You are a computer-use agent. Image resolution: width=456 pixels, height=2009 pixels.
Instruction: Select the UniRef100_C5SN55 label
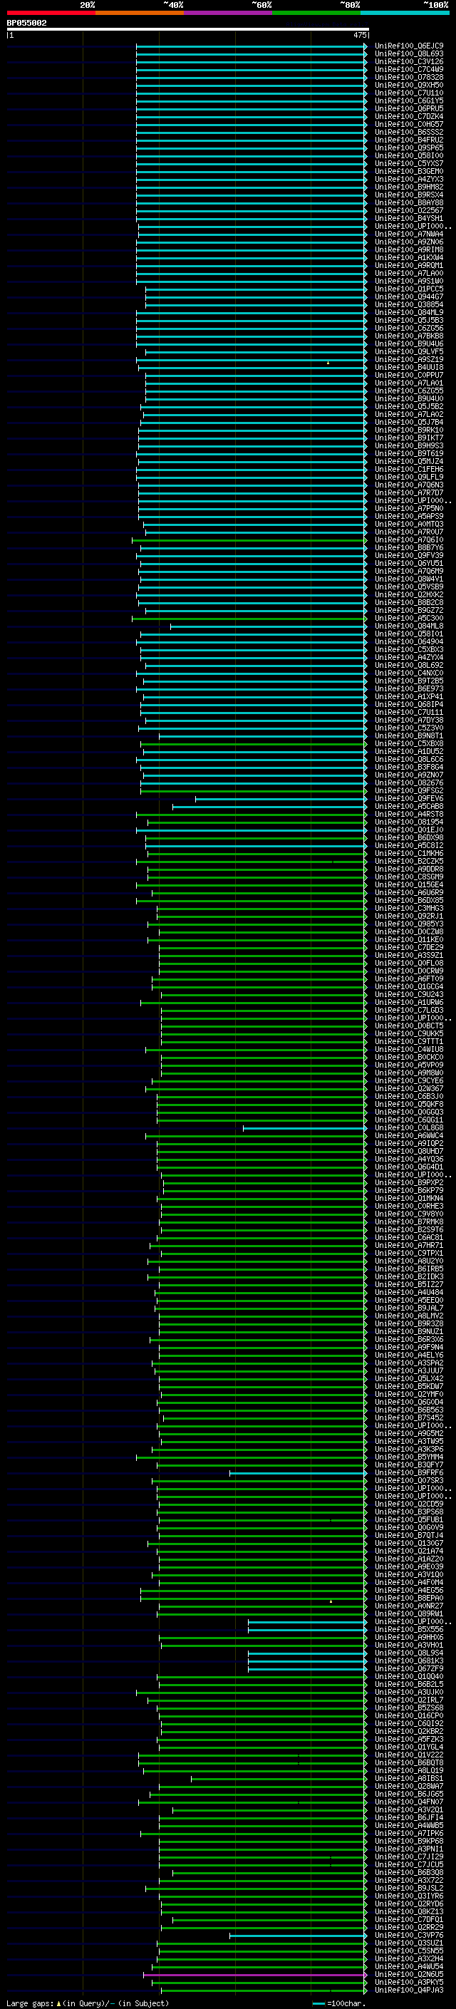click(409, 1951)
